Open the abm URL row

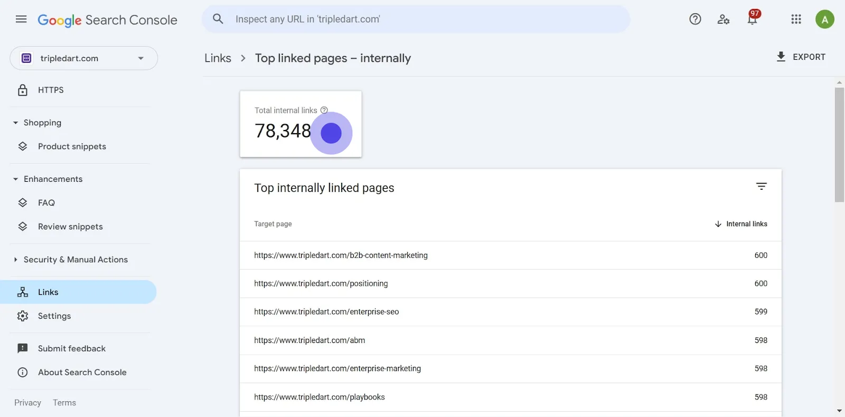click(x=511, y=340)
